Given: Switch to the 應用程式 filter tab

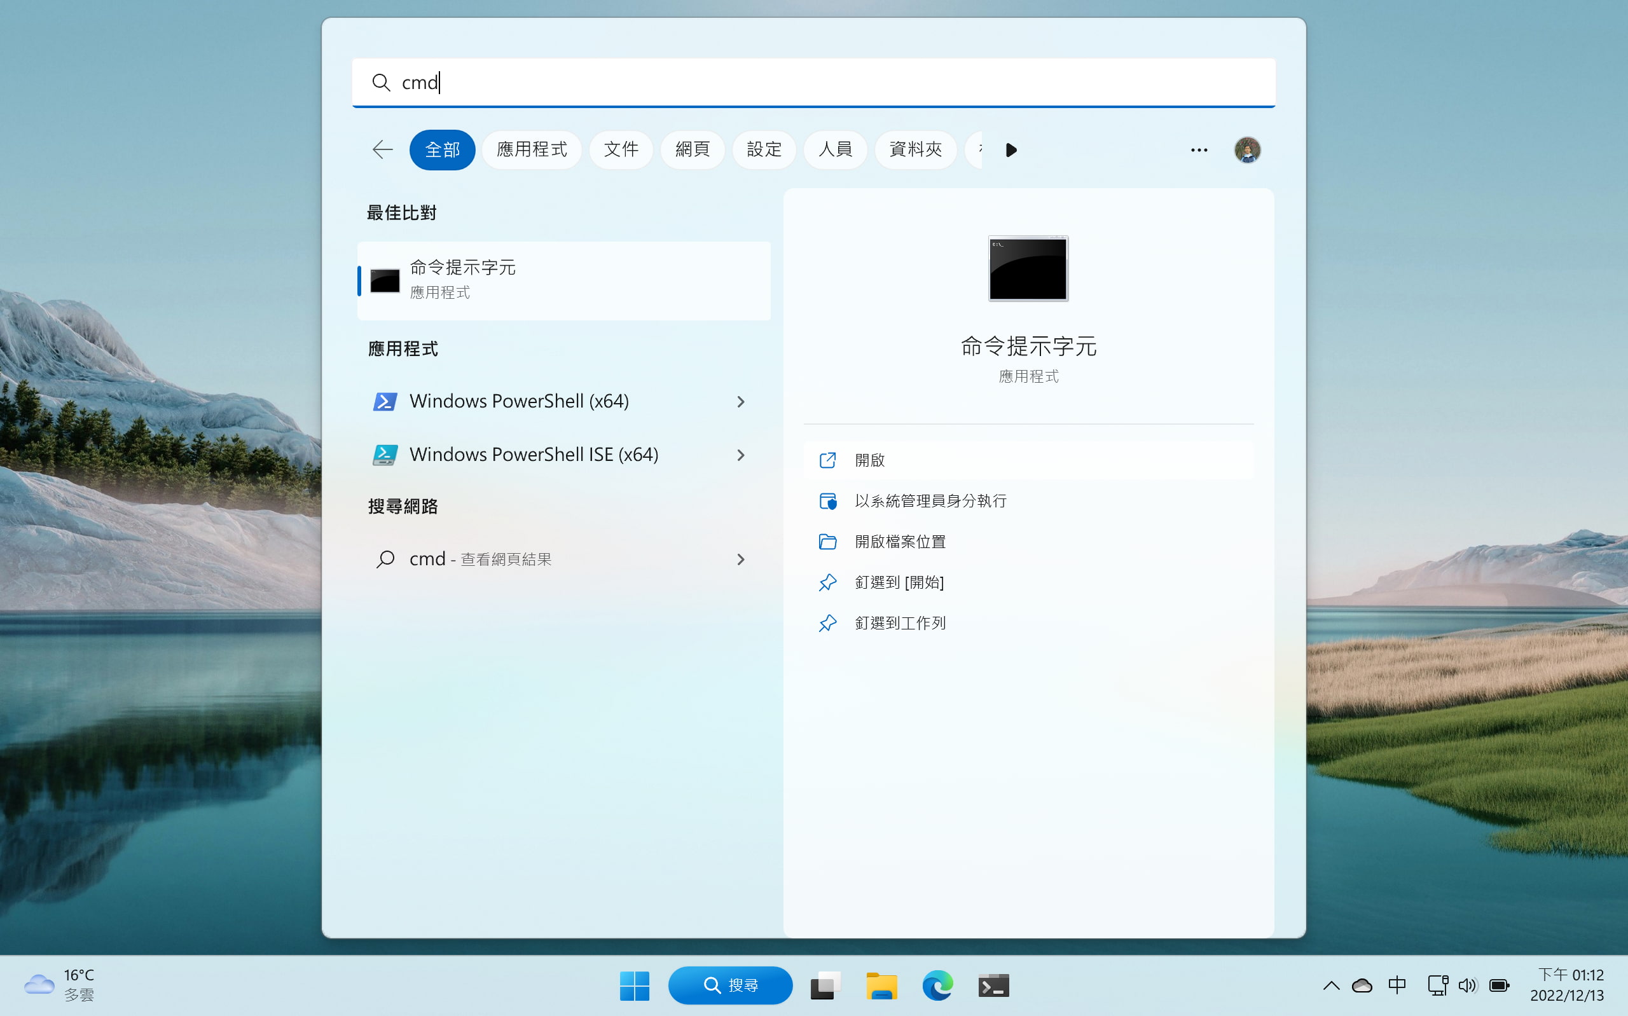Looking at the screenshot, I should click(x=532, y=149).
